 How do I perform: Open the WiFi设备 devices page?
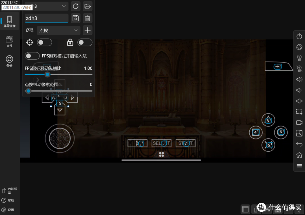click(x=9, y=191)
